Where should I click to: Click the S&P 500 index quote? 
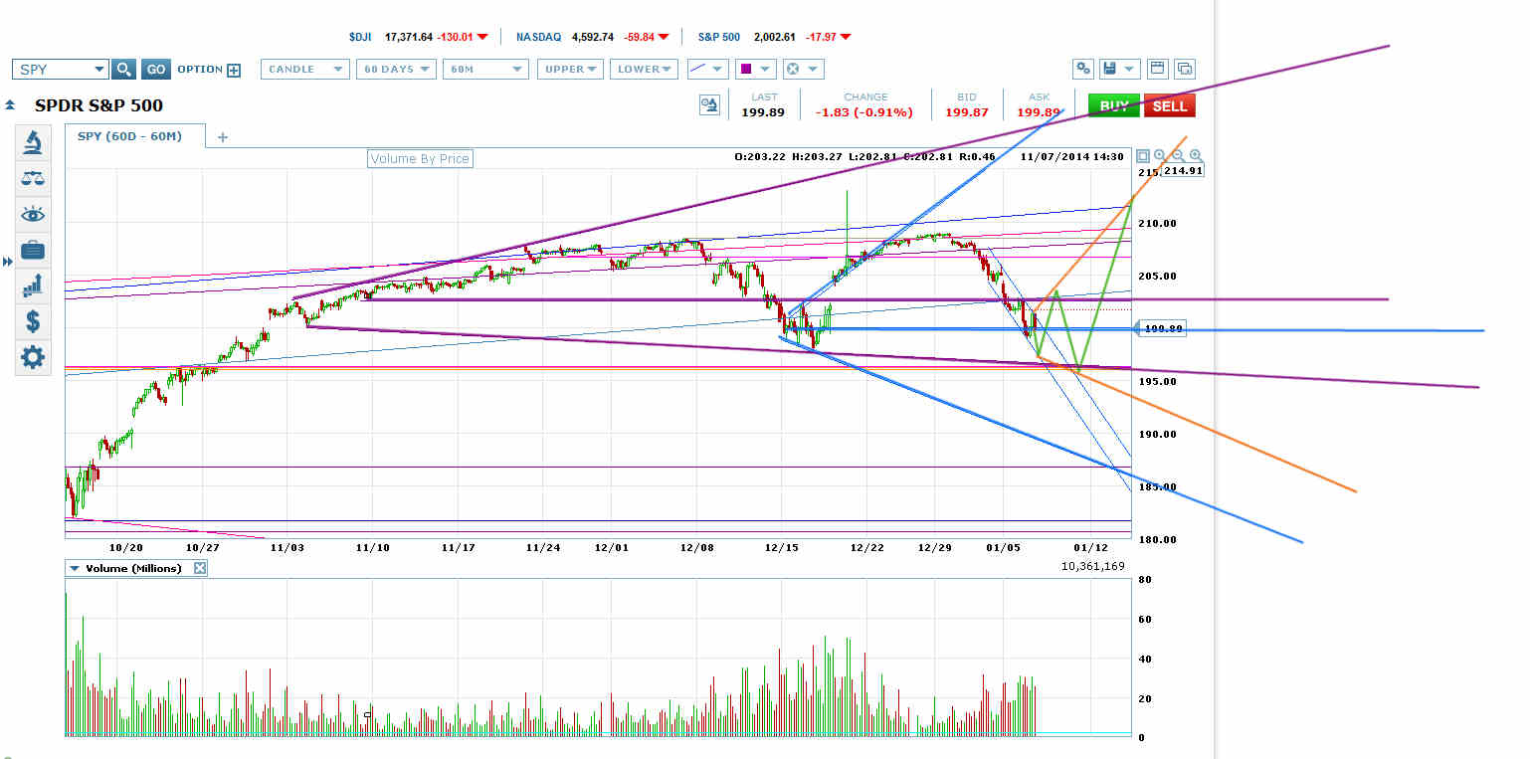tap(773, 37)
